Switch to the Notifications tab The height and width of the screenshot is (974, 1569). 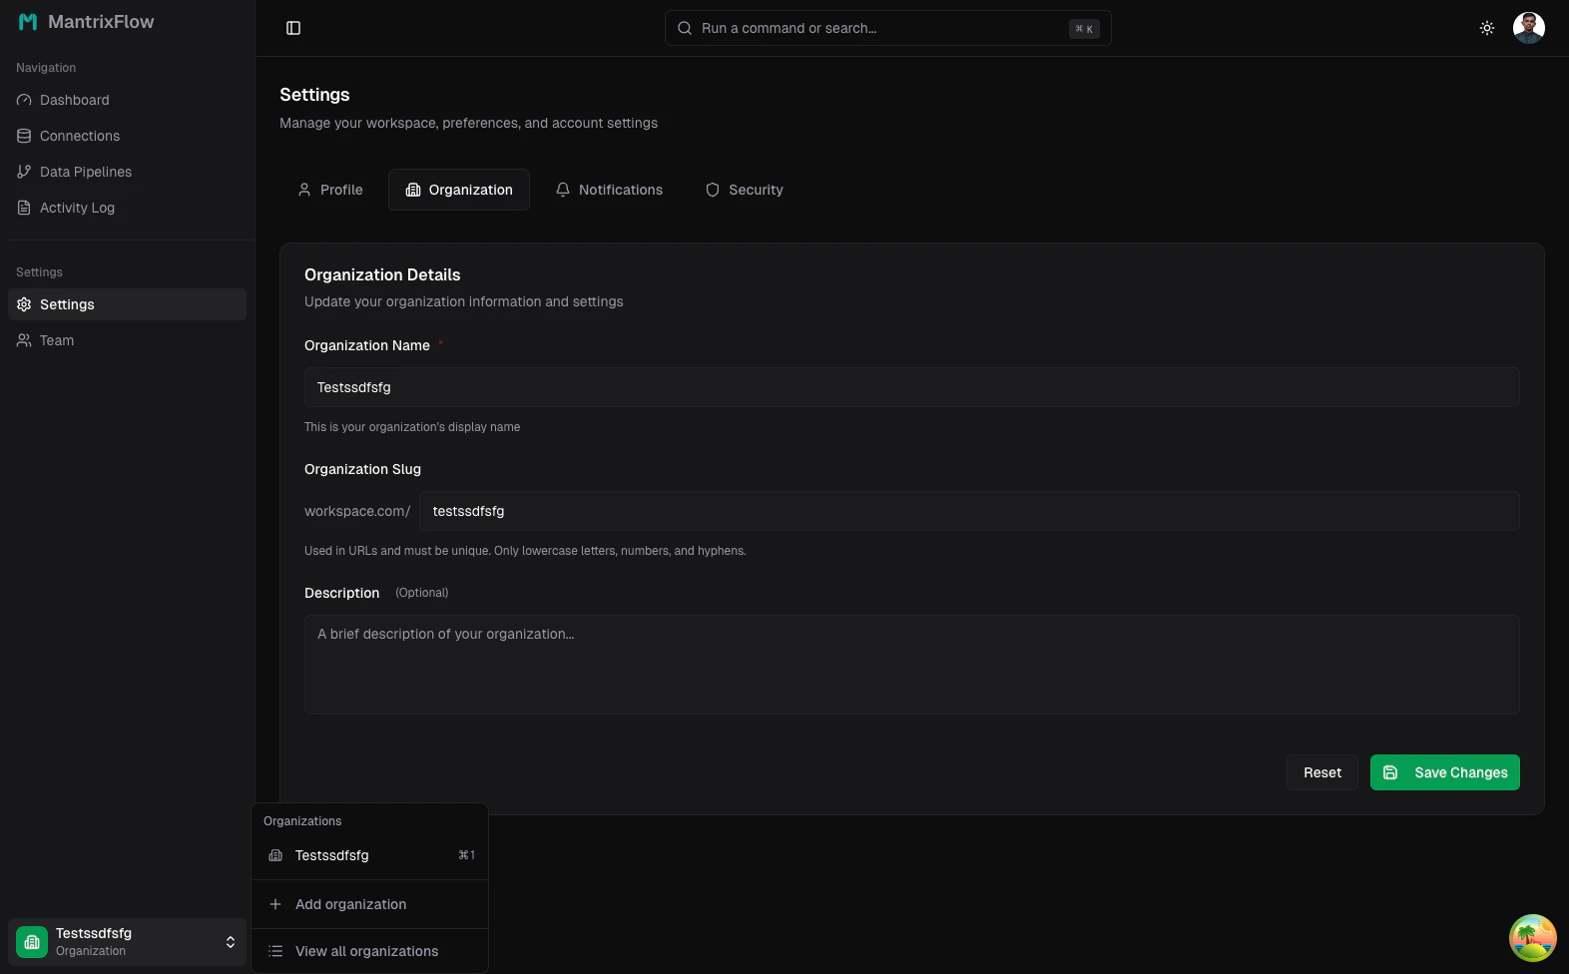point(609,190)
